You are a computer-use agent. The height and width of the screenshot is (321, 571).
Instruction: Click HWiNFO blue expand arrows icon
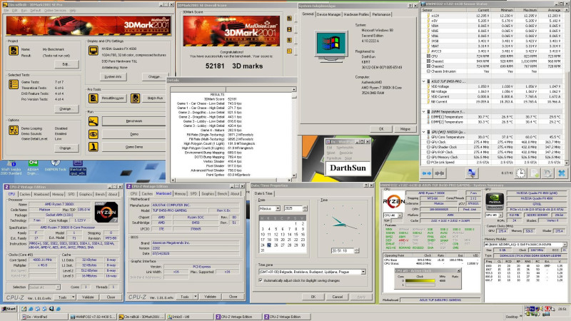click(x=426, y=173)
